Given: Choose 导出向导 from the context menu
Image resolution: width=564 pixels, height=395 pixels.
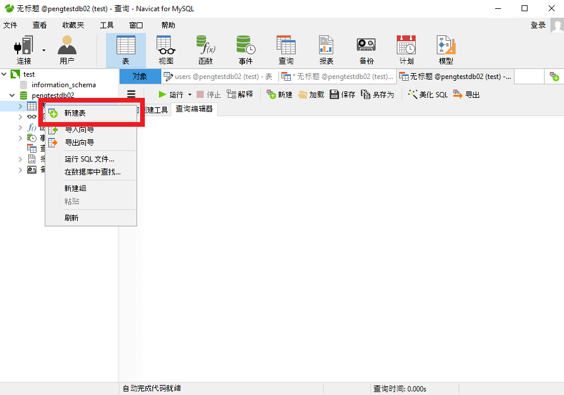Looking at the screenshot, I should click(91, 143).
